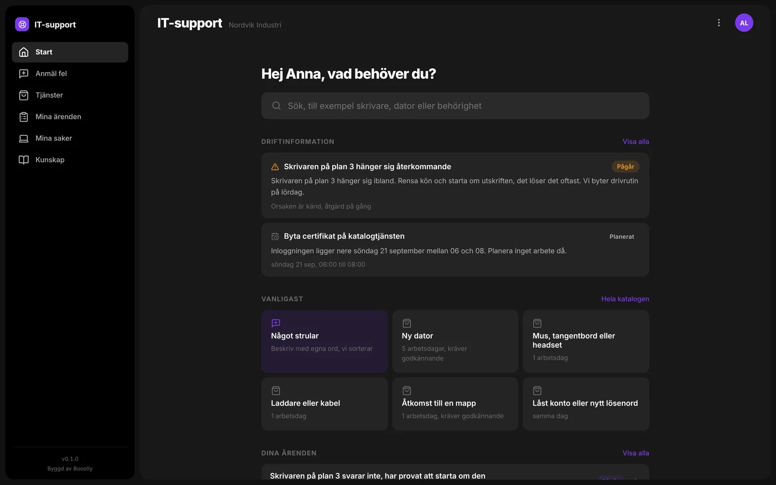Select Mus, tangentbord eller headset card
This screenshot has width=776, height=485.
point(586,341)
